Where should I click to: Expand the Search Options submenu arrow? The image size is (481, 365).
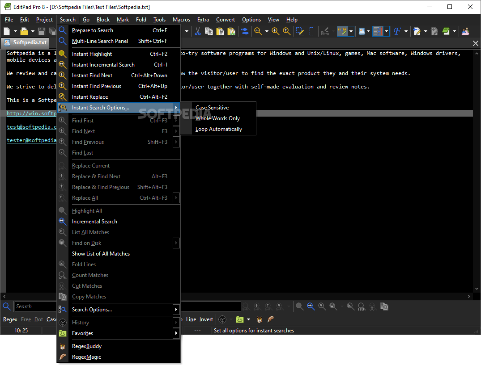coord(176,309)
